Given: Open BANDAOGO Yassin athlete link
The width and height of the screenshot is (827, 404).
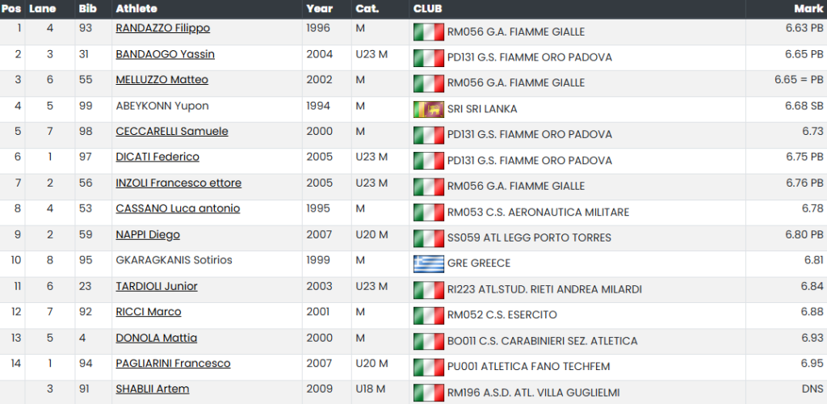Looking at the screenshot, I should 165,54.
